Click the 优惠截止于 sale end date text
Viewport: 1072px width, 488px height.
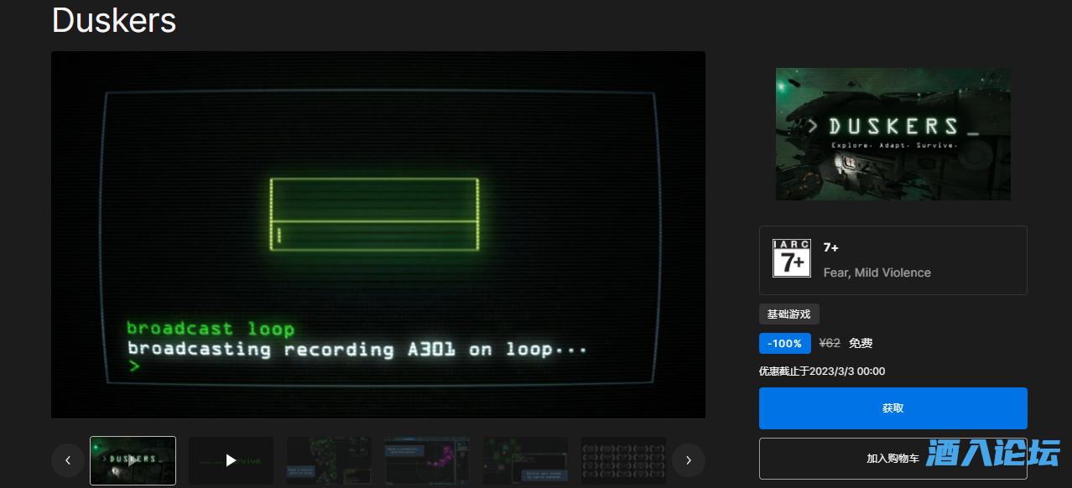pos(821,371)
